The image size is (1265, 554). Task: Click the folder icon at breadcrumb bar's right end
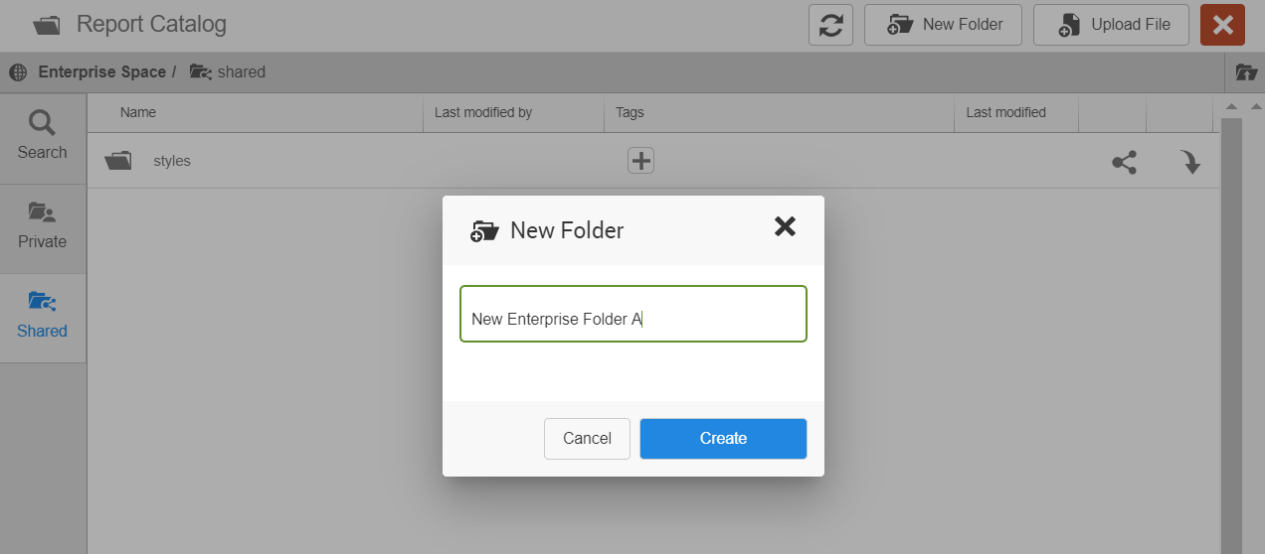(1245, 72)
